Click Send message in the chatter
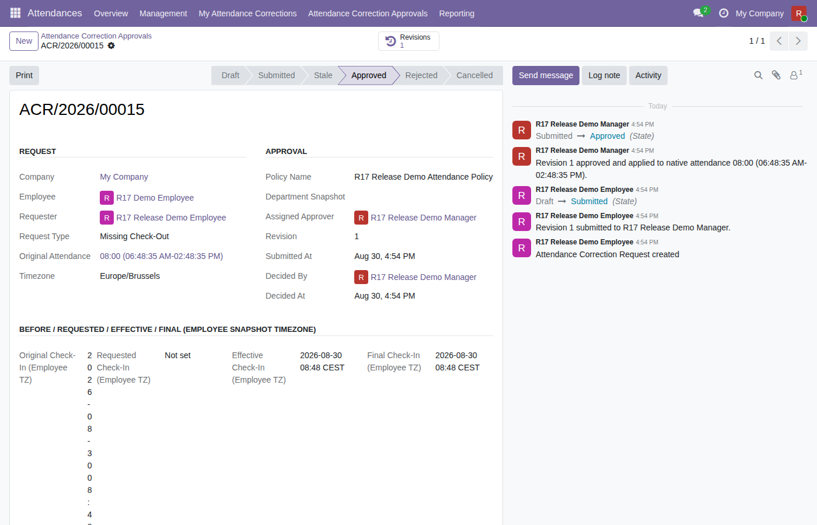The height and width of the screenshot is (525, 817). pos(546,75)
